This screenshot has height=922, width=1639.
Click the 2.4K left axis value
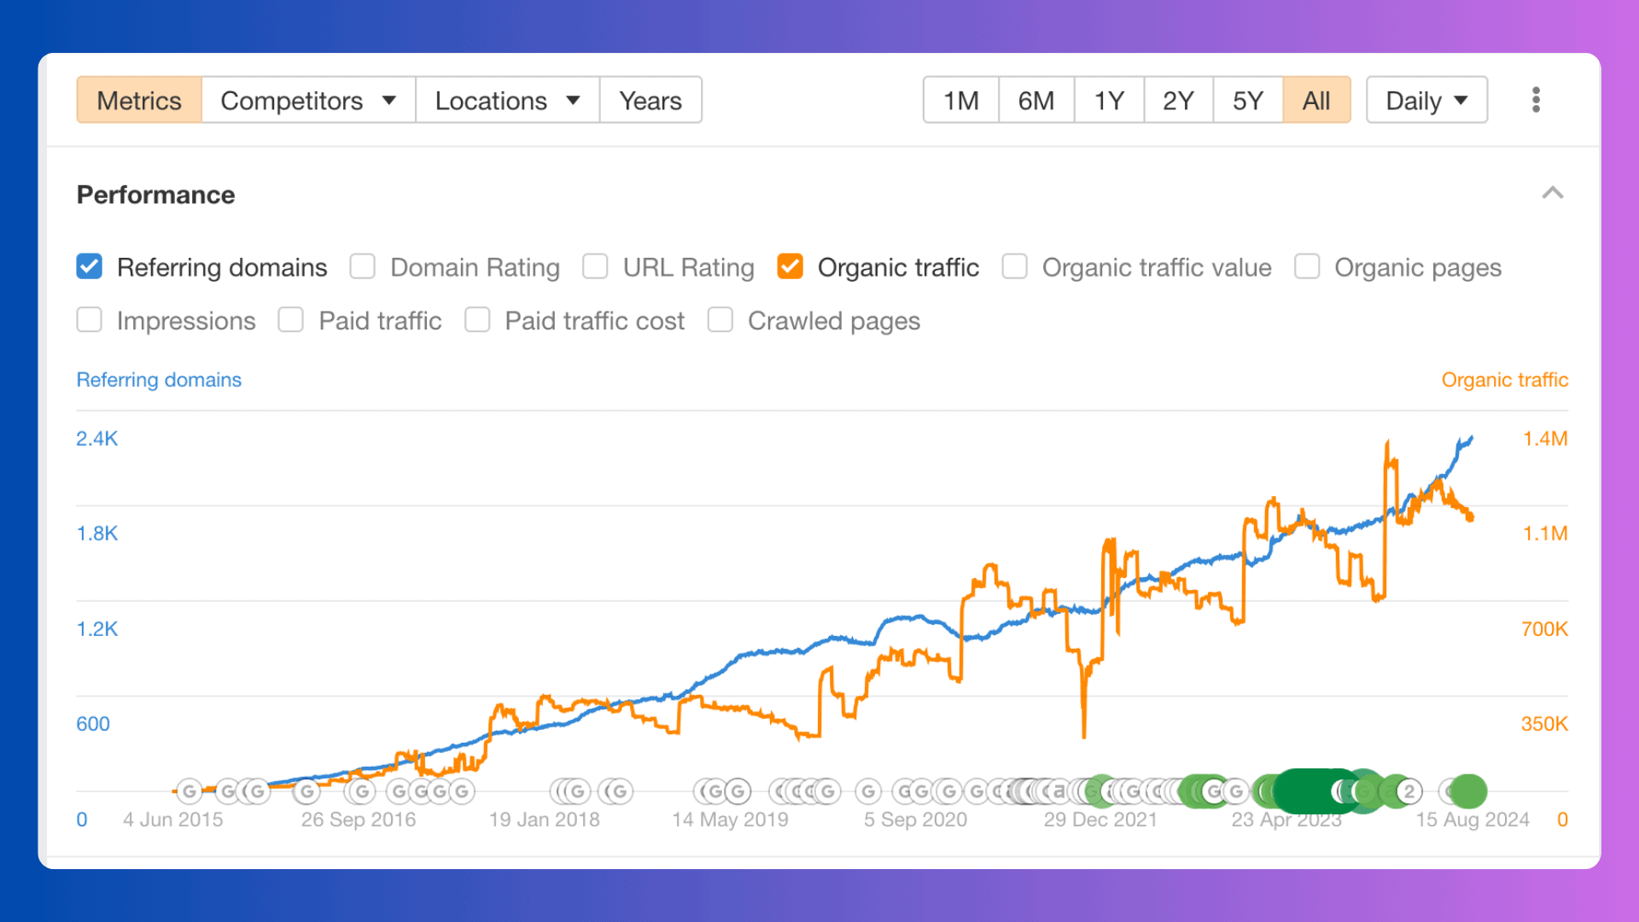click(x=97, y=438)
